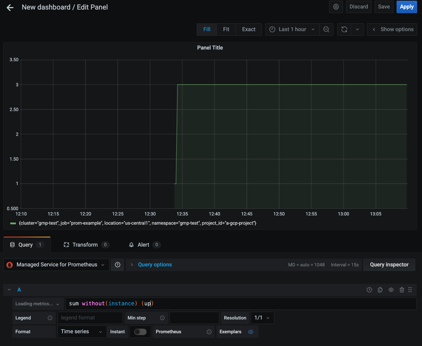This screenshot has height=346, width=422.
Task: Toggle Exemplars visibility with the eye icon
Action: coord(251,332)
